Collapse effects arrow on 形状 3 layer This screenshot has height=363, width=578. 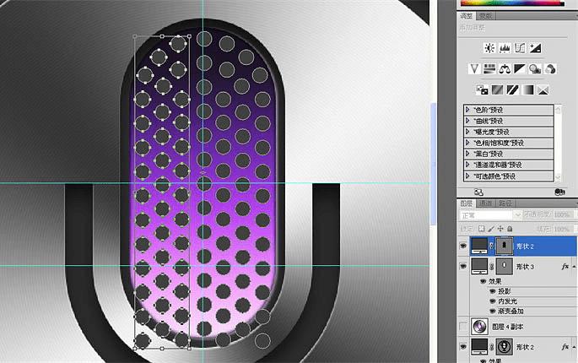pyautogui.click(x=574, y=267)
